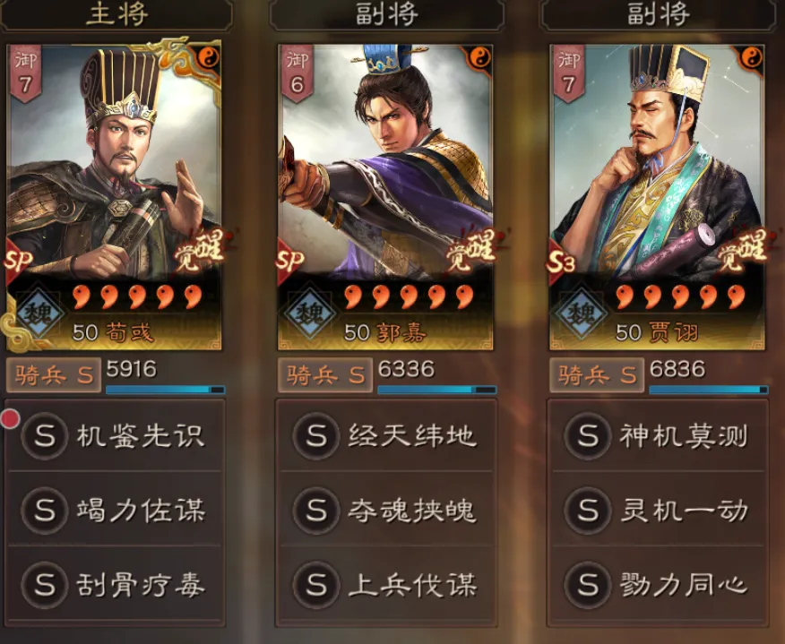Tap the 魏 faction emblem on 荀彧's card
Screen dimensions: 785x644
39,314
